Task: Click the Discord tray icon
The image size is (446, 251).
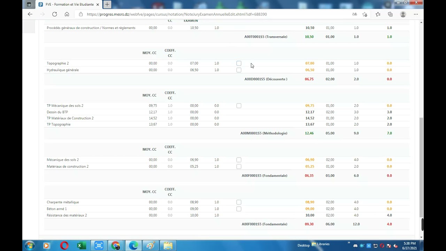Action: pyautogui.click(x=355, y=246)
